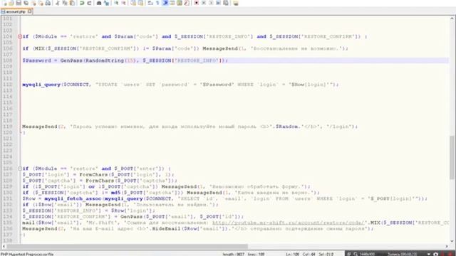Toggle synchronized vertical scrolling icon
The image size is (456, 256).
(133, 3)
